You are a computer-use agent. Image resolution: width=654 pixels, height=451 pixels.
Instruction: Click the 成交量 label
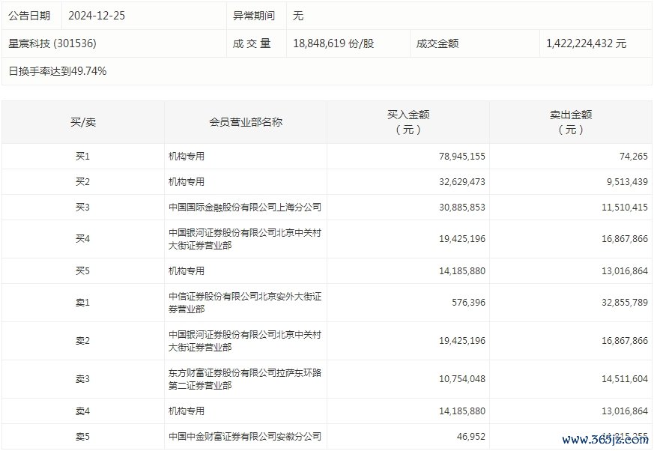pos(252,43)
